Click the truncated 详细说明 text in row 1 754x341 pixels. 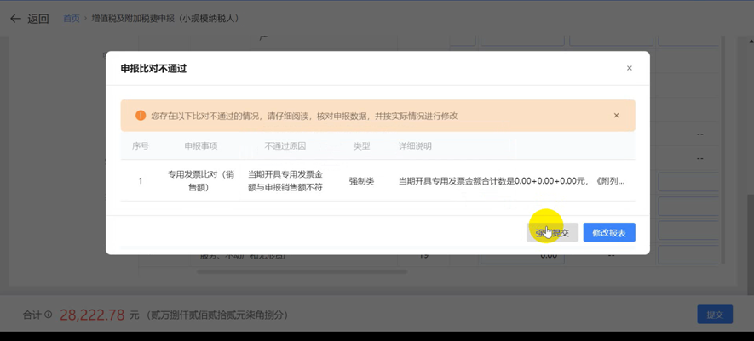tap(511, 181)
